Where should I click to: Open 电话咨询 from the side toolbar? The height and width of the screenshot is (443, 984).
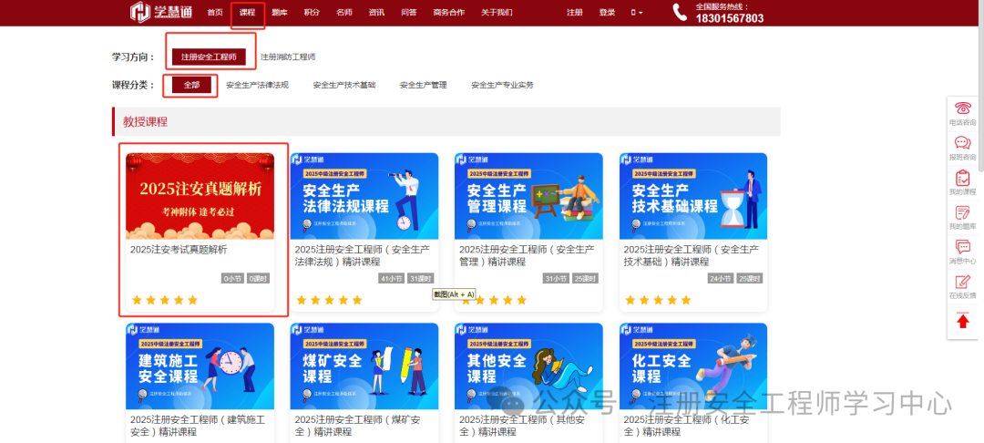pyautogui.click(x=962, y=114)
